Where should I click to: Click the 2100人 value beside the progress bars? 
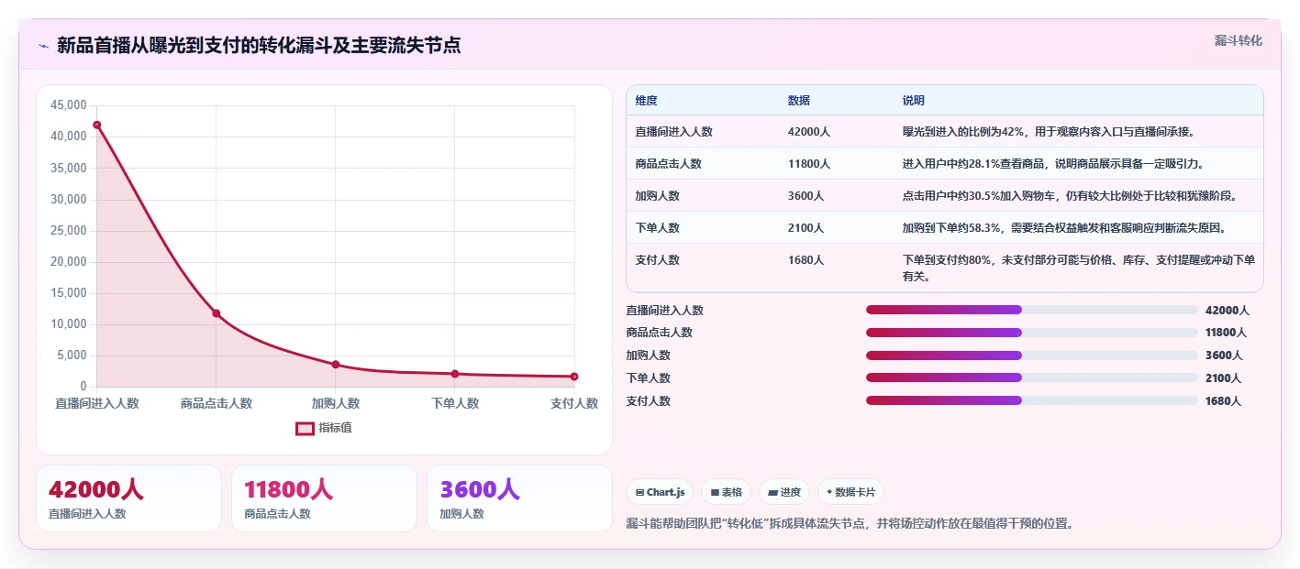pyautogui.click(x=1224, y=378)
